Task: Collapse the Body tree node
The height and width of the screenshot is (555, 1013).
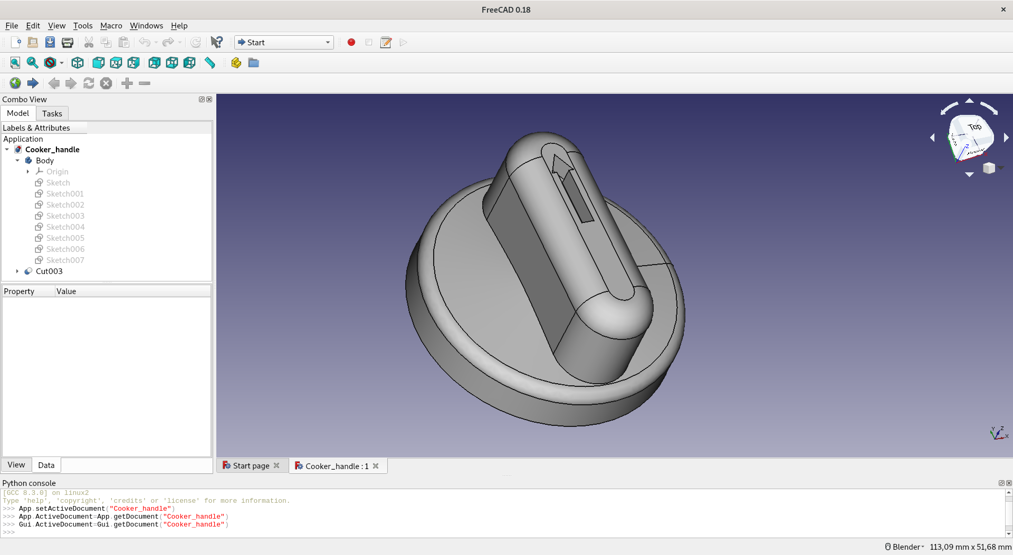Action: [17, 161]
